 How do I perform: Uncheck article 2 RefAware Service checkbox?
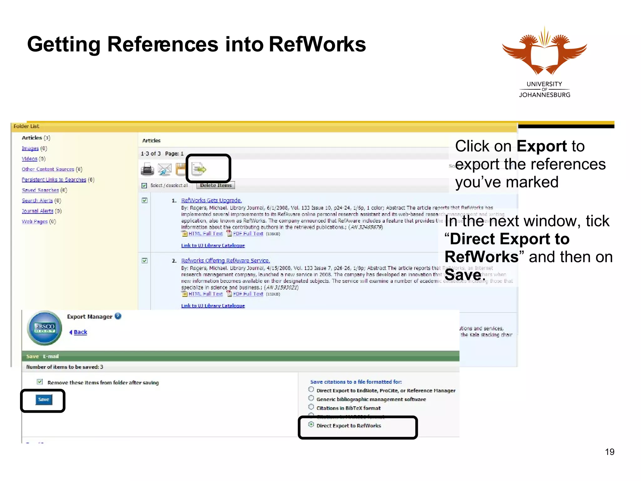(145, 261)
